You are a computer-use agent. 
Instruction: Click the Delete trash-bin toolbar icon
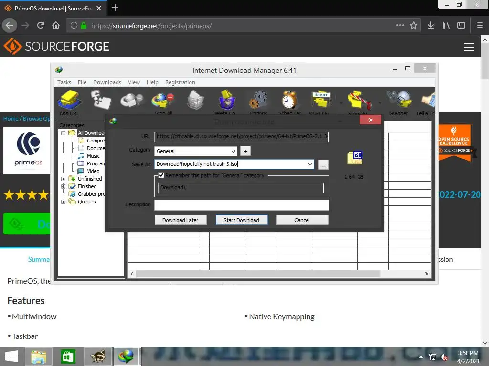click(x=195, y=100)
